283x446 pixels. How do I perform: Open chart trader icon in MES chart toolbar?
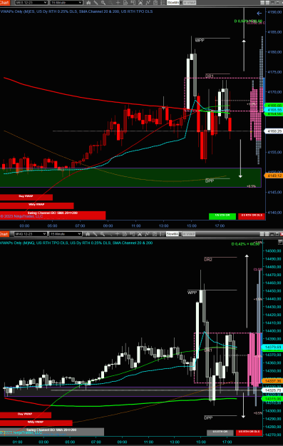pyautogui.click(x=133, y=3)
